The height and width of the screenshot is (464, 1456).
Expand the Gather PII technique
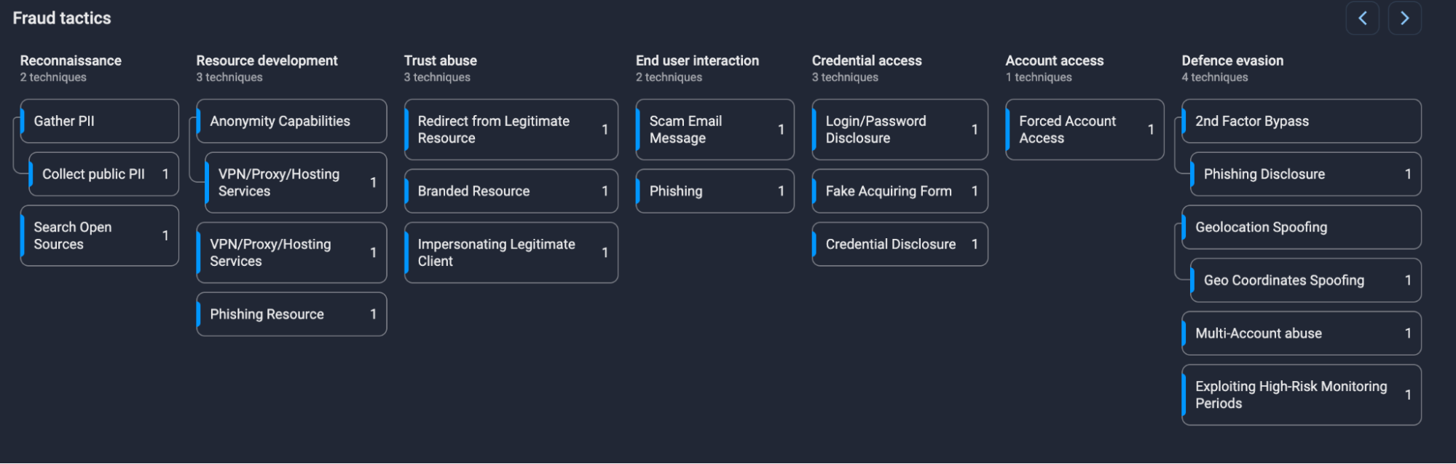tap(100, 121)
